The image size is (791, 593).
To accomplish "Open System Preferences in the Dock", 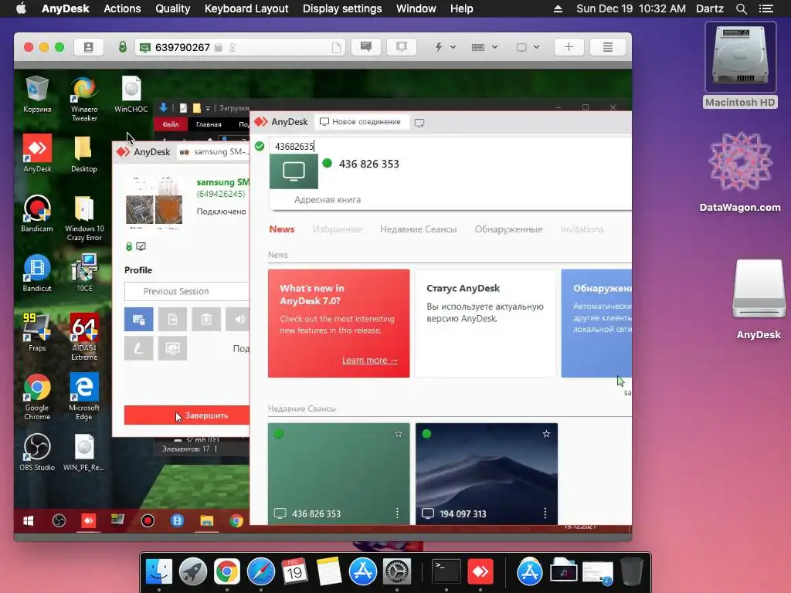I will pyautogui.click(x=397, y=571).
